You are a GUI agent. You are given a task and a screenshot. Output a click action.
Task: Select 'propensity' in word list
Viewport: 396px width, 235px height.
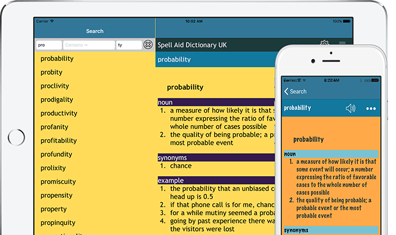click(x=56, y=196)
